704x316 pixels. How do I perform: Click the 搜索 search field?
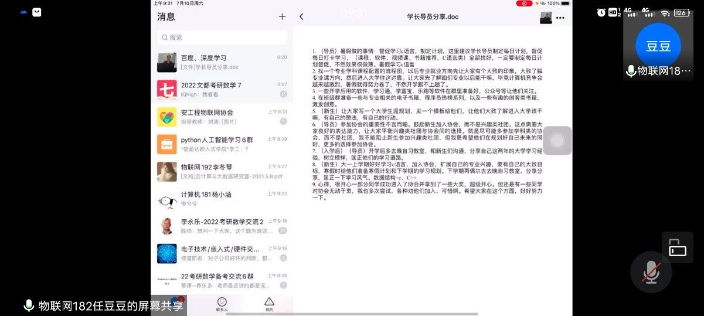point(222,38)
